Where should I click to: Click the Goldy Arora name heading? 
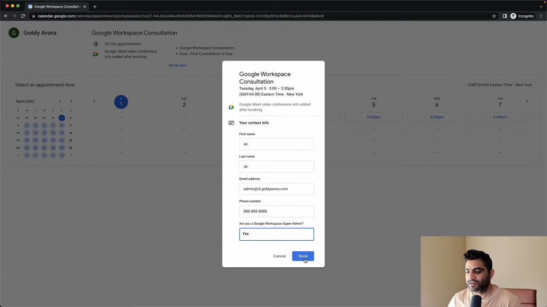[40, 33]
